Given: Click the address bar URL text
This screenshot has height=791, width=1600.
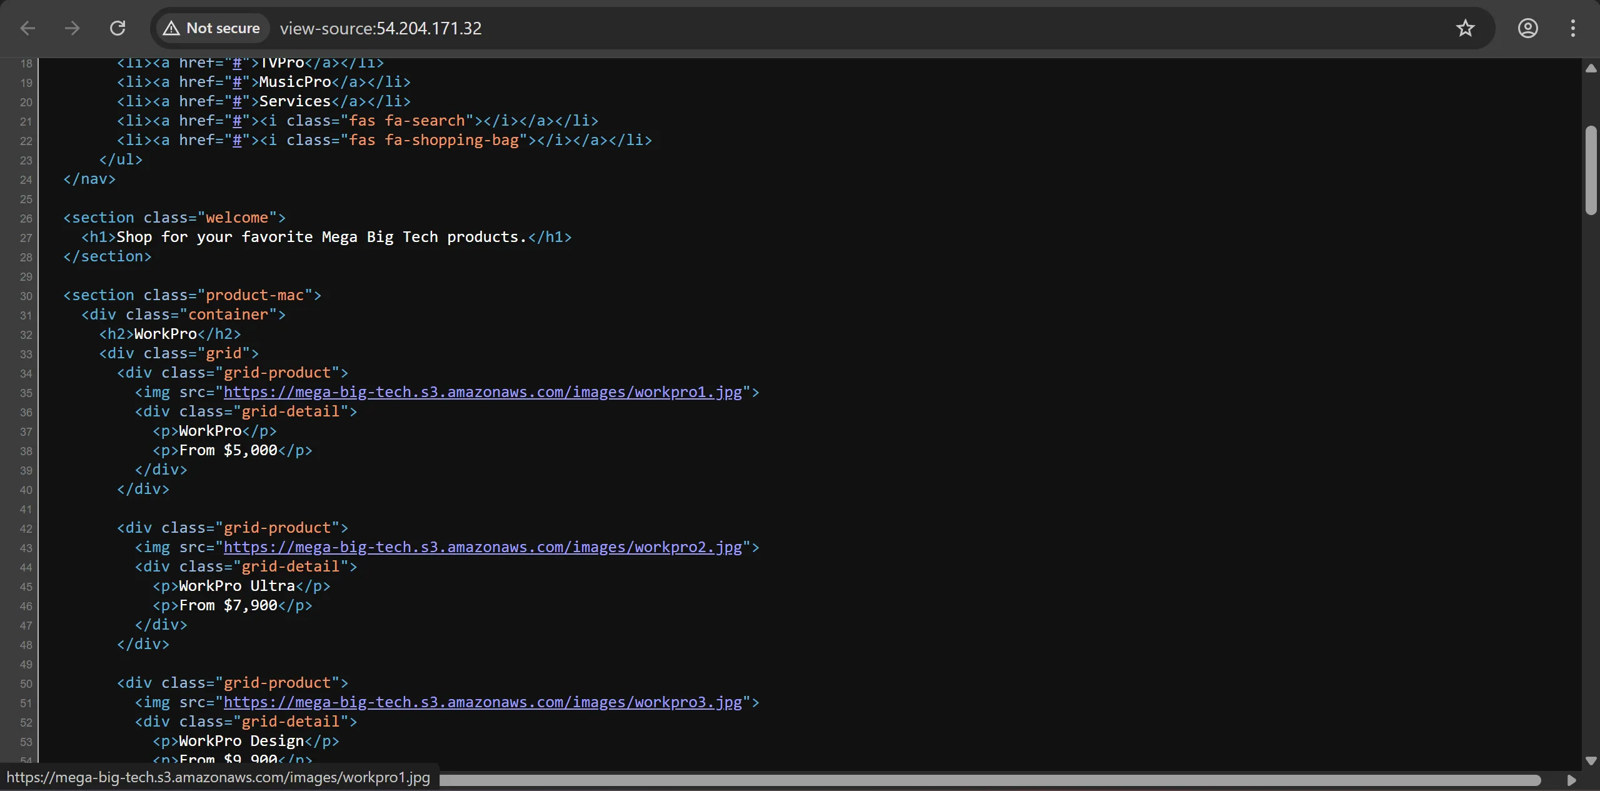Looking at the screenshot, I should click(381, 28).
